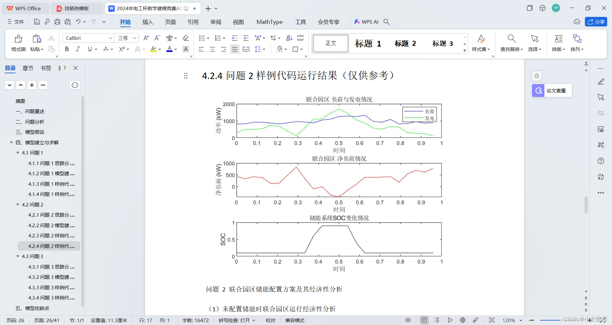Open the MathType ribbon tab
The height and width of the screenshot is (325, 612).
[269, 22]
